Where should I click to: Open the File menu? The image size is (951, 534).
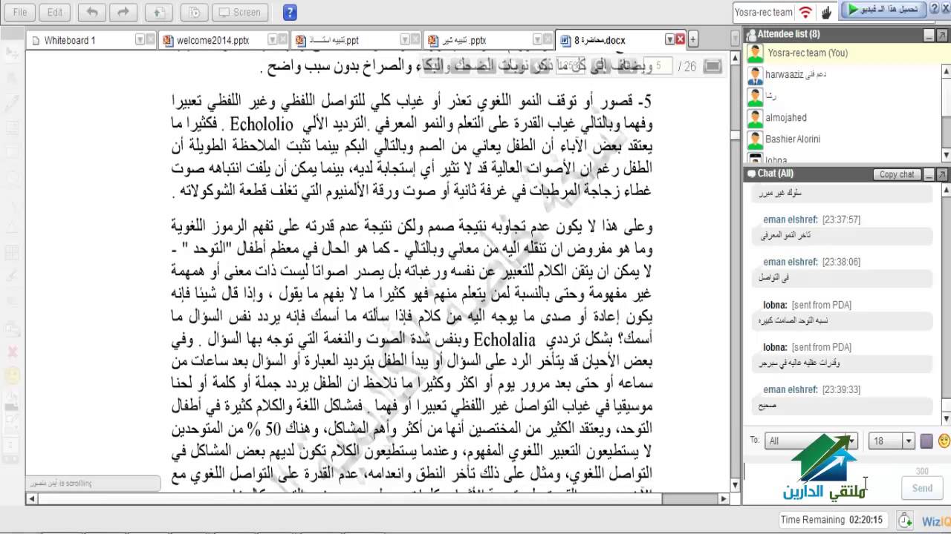point(20,12)
